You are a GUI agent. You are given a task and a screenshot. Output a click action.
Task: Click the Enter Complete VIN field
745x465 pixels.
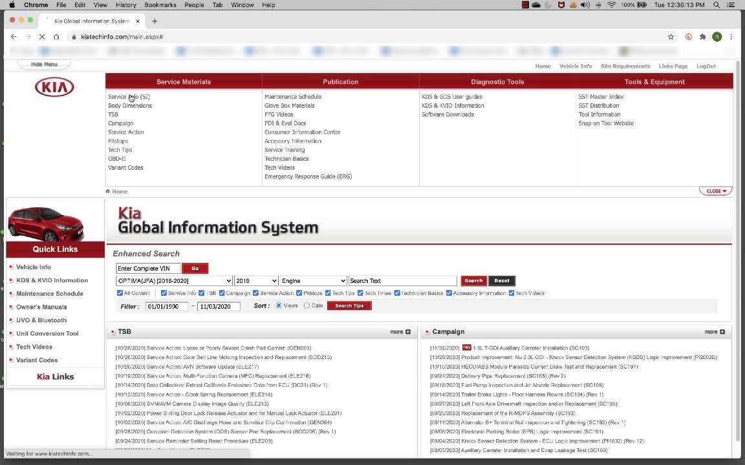coord(148,269)
